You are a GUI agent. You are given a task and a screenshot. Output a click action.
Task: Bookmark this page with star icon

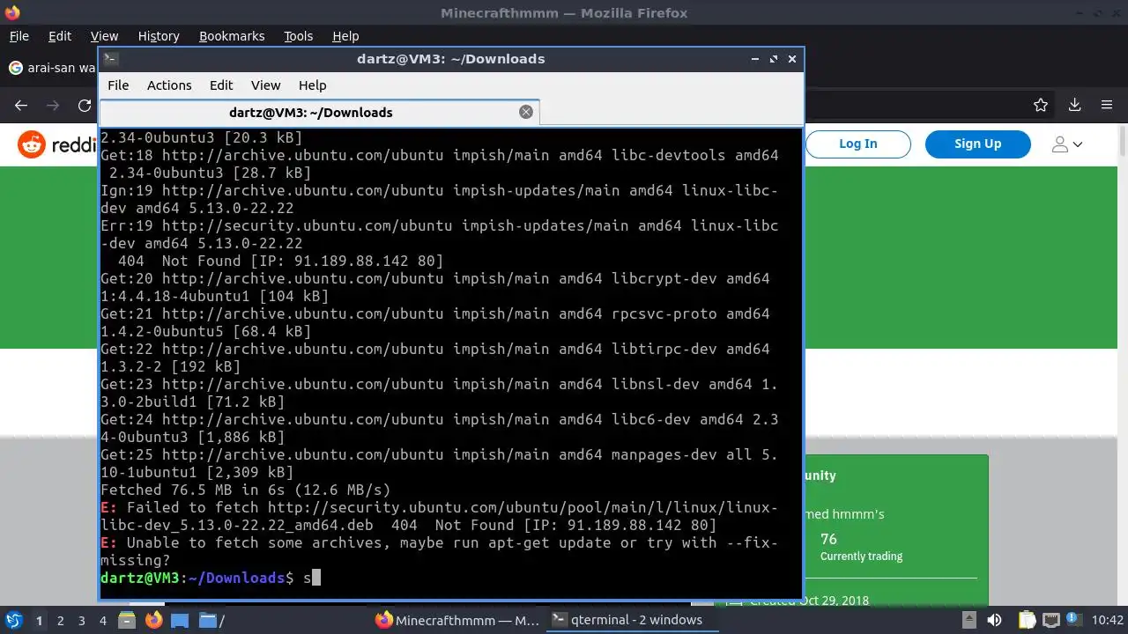(1041, 105)
